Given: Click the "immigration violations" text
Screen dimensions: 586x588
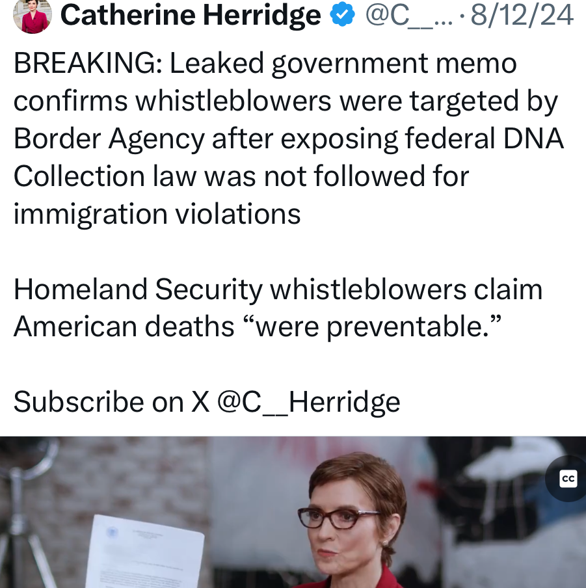Looking at the screenshot, I should pos(157,214).
